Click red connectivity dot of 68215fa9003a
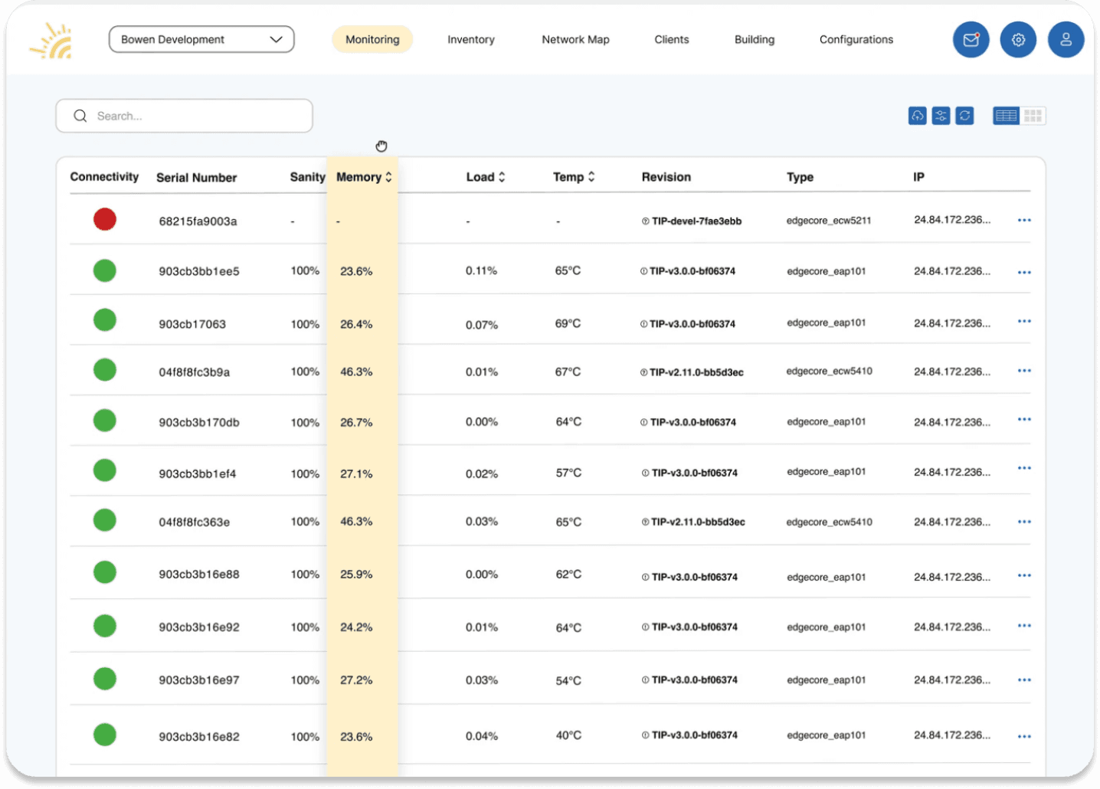This screenshot has width=1100, height=789. coord(105,219)
